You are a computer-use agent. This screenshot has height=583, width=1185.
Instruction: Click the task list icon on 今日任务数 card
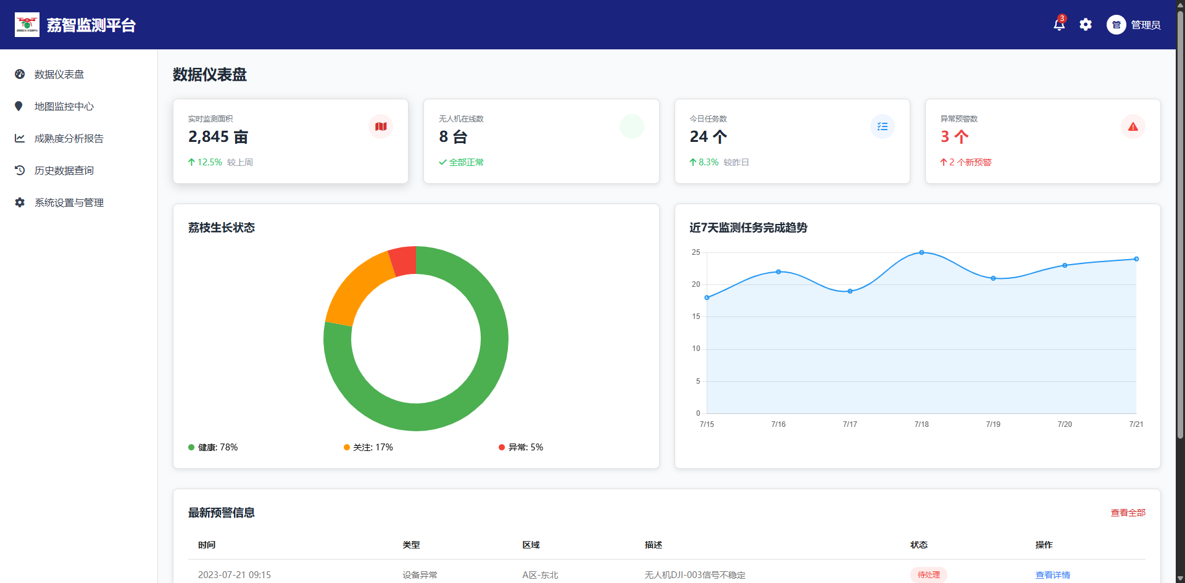coord(883,126)
